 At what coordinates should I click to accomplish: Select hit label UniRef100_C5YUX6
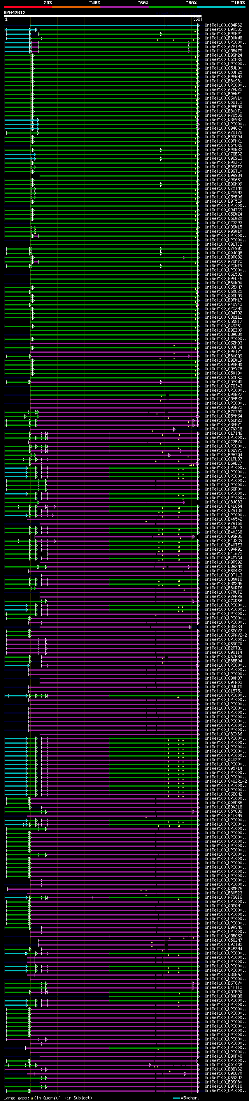coord(223,145)
